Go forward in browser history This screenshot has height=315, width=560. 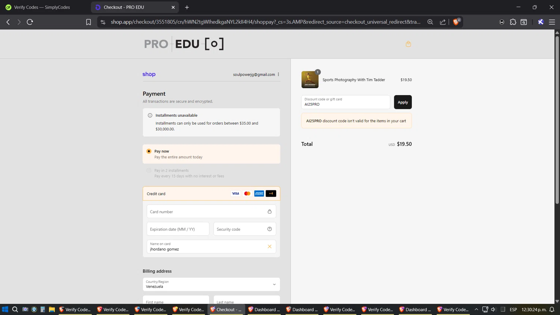point(19,22)
